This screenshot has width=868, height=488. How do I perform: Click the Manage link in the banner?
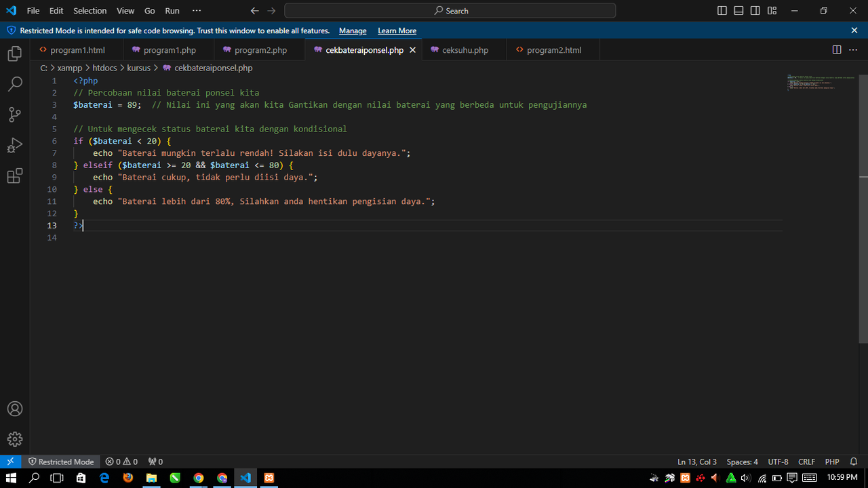point(353,31)
